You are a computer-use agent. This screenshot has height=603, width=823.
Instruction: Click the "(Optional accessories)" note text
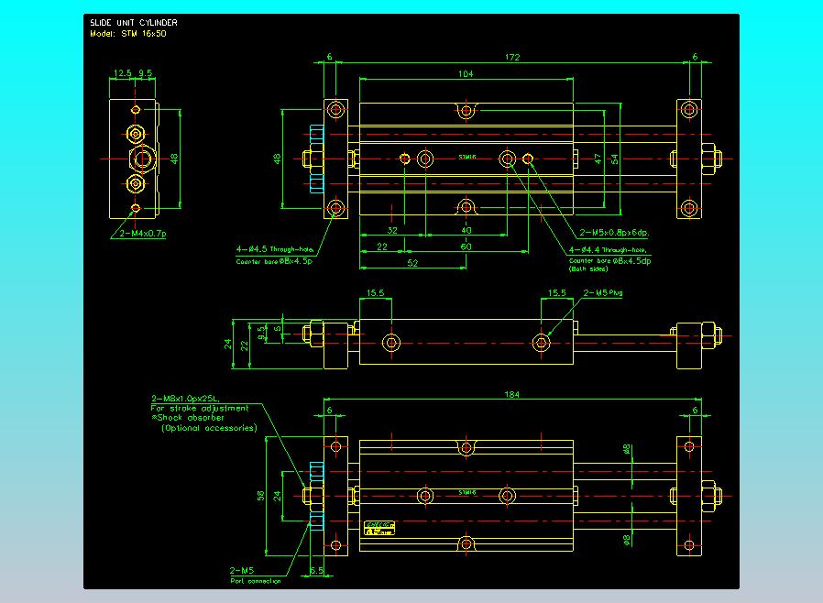(209, 428)
